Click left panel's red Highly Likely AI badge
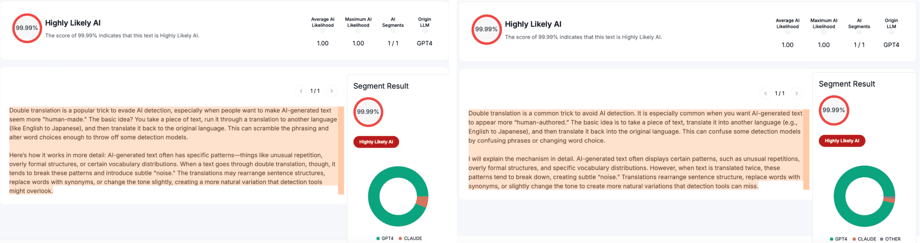Screen dimensions: 920x243 (376, 142)
